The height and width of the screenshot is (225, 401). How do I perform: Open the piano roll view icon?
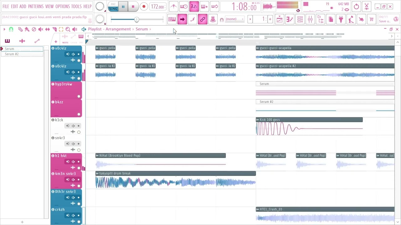(x=289, y=19)
